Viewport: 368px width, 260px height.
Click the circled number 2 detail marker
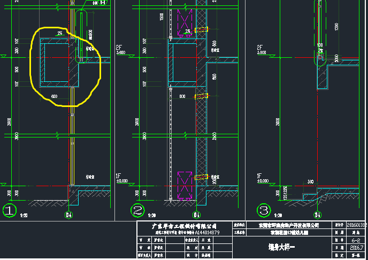[138, 210]
